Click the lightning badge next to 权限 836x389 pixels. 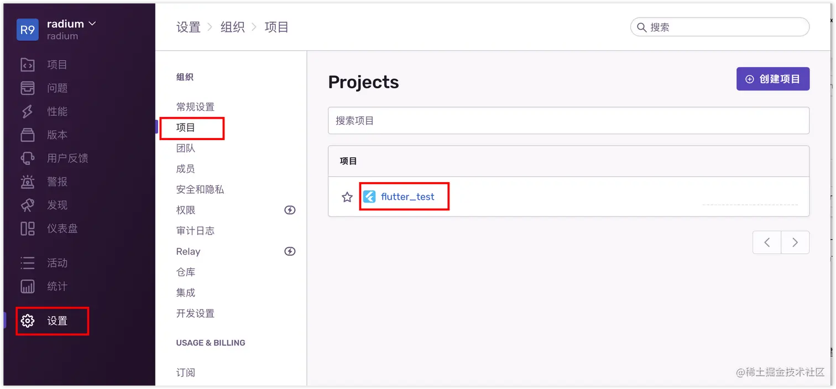(x=290, y=210)
